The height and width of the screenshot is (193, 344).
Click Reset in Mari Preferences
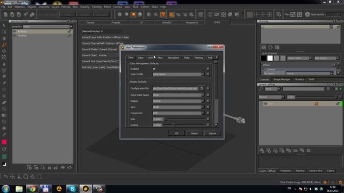(x=194, y=133)
